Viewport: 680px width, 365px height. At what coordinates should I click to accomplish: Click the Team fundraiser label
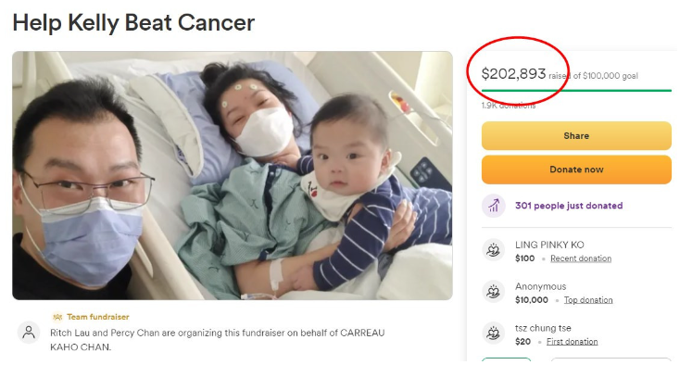[x=98, y=317]
